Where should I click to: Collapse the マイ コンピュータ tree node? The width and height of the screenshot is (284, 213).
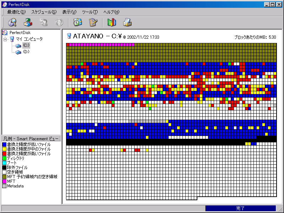[5, 39]
